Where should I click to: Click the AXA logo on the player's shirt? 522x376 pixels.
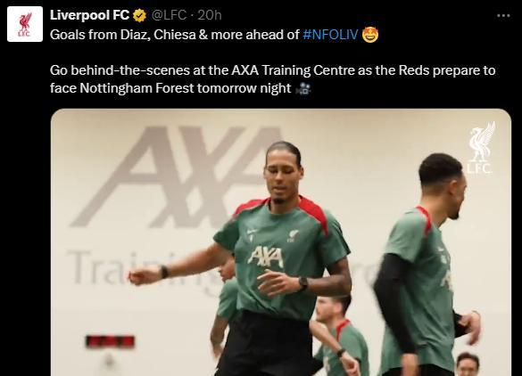tap(266, 257)
